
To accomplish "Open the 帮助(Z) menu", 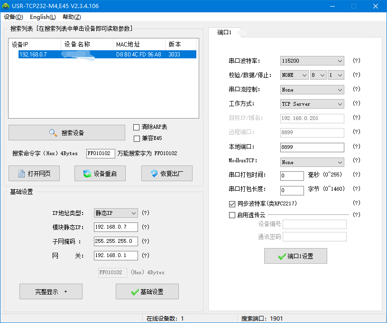I will [x=72, y=17].
